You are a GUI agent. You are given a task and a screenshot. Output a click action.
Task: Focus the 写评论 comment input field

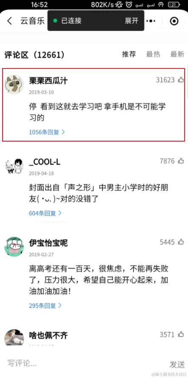84,363
